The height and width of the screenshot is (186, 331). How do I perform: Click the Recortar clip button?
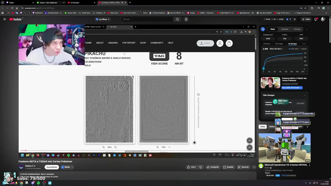point(243,167)
